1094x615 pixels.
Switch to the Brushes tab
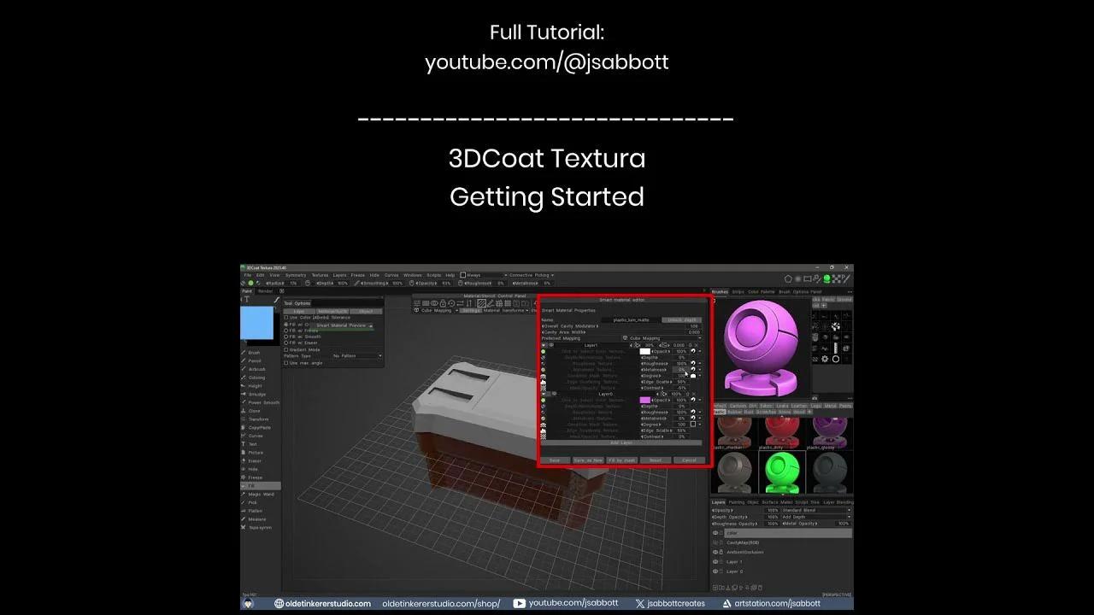[721, 291]
